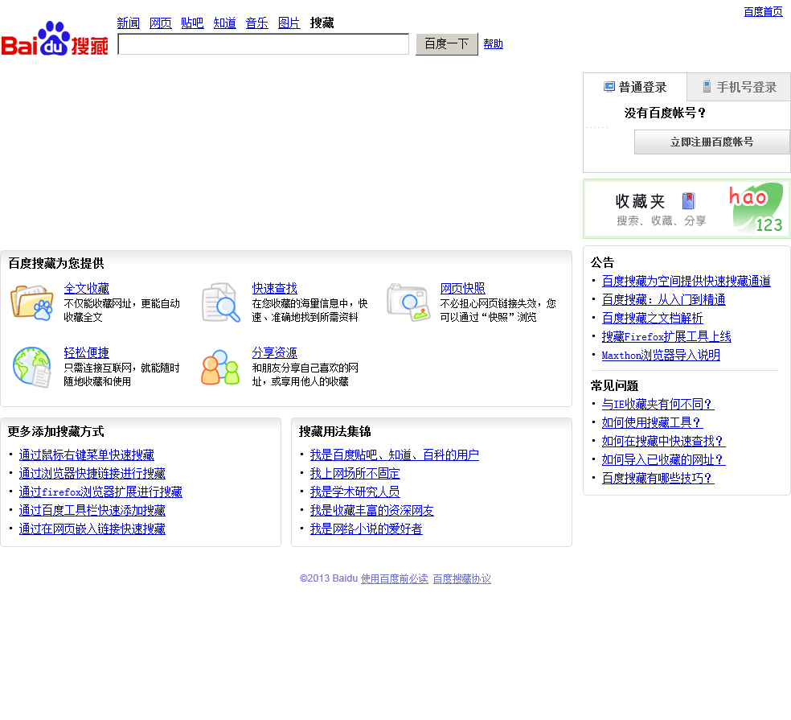The height and width of the screenshot is (720, 791).
Task: Click 立即注册百度帐号 button
Action: click(711, 142)
